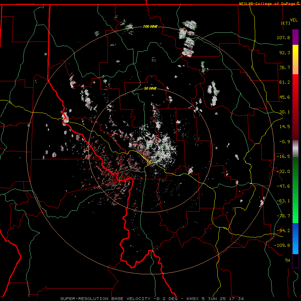Click the 14.5 velocity scale value
The image size is (301, 301).
click(285, 127)
